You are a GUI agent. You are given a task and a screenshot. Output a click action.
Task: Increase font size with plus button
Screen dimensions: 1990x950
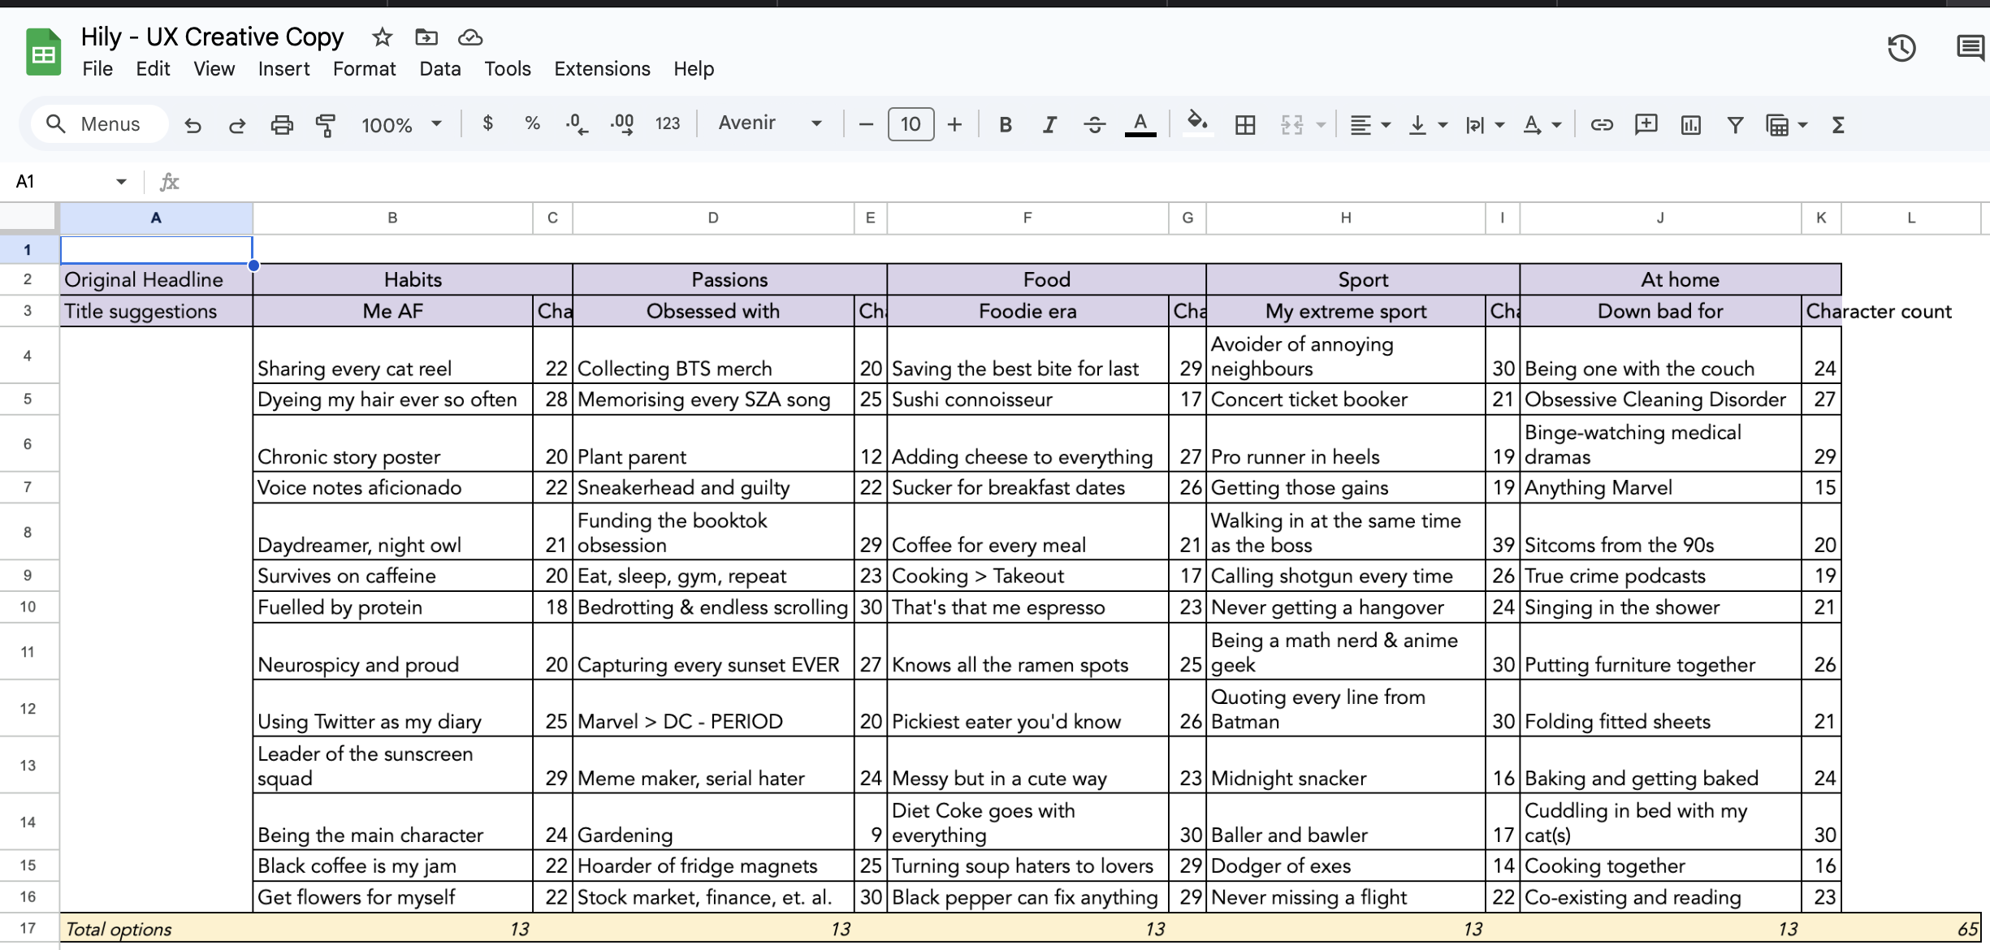click(x=954, y=124)
